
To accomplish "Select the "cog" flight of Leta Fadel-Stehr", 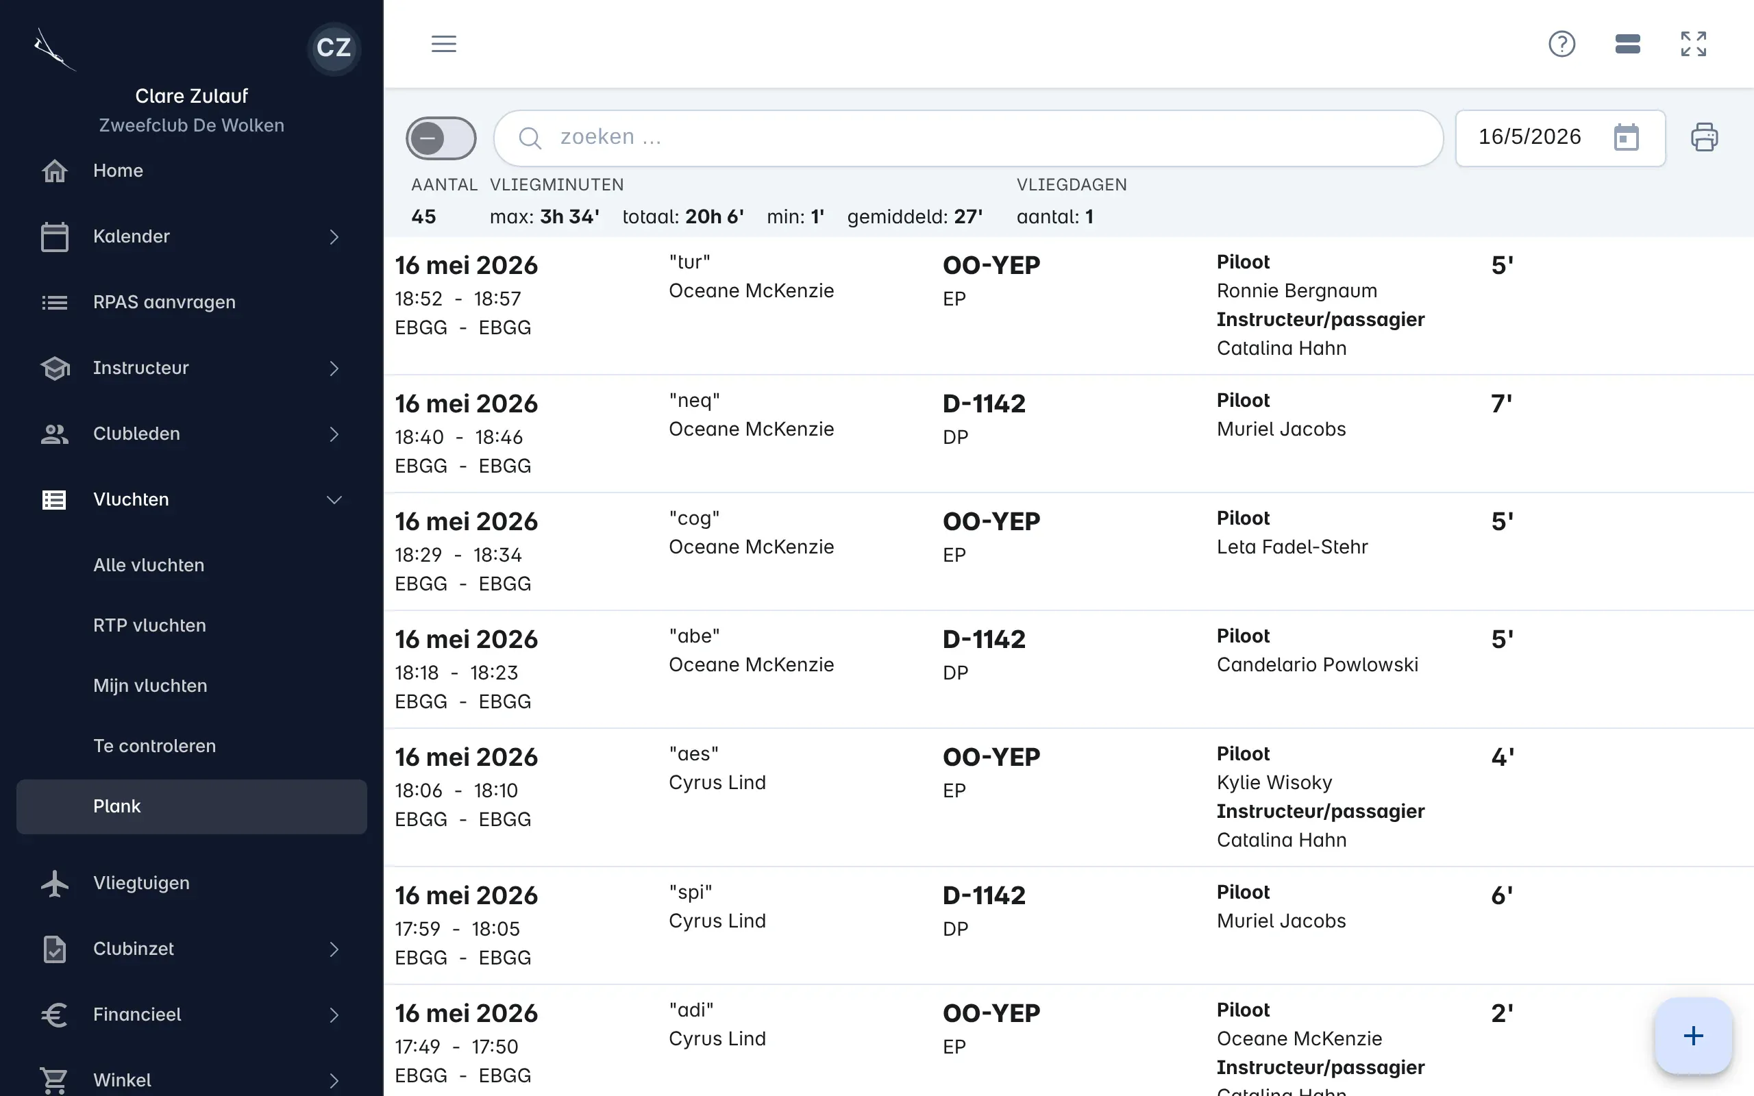I will [x=1068, y=551].
